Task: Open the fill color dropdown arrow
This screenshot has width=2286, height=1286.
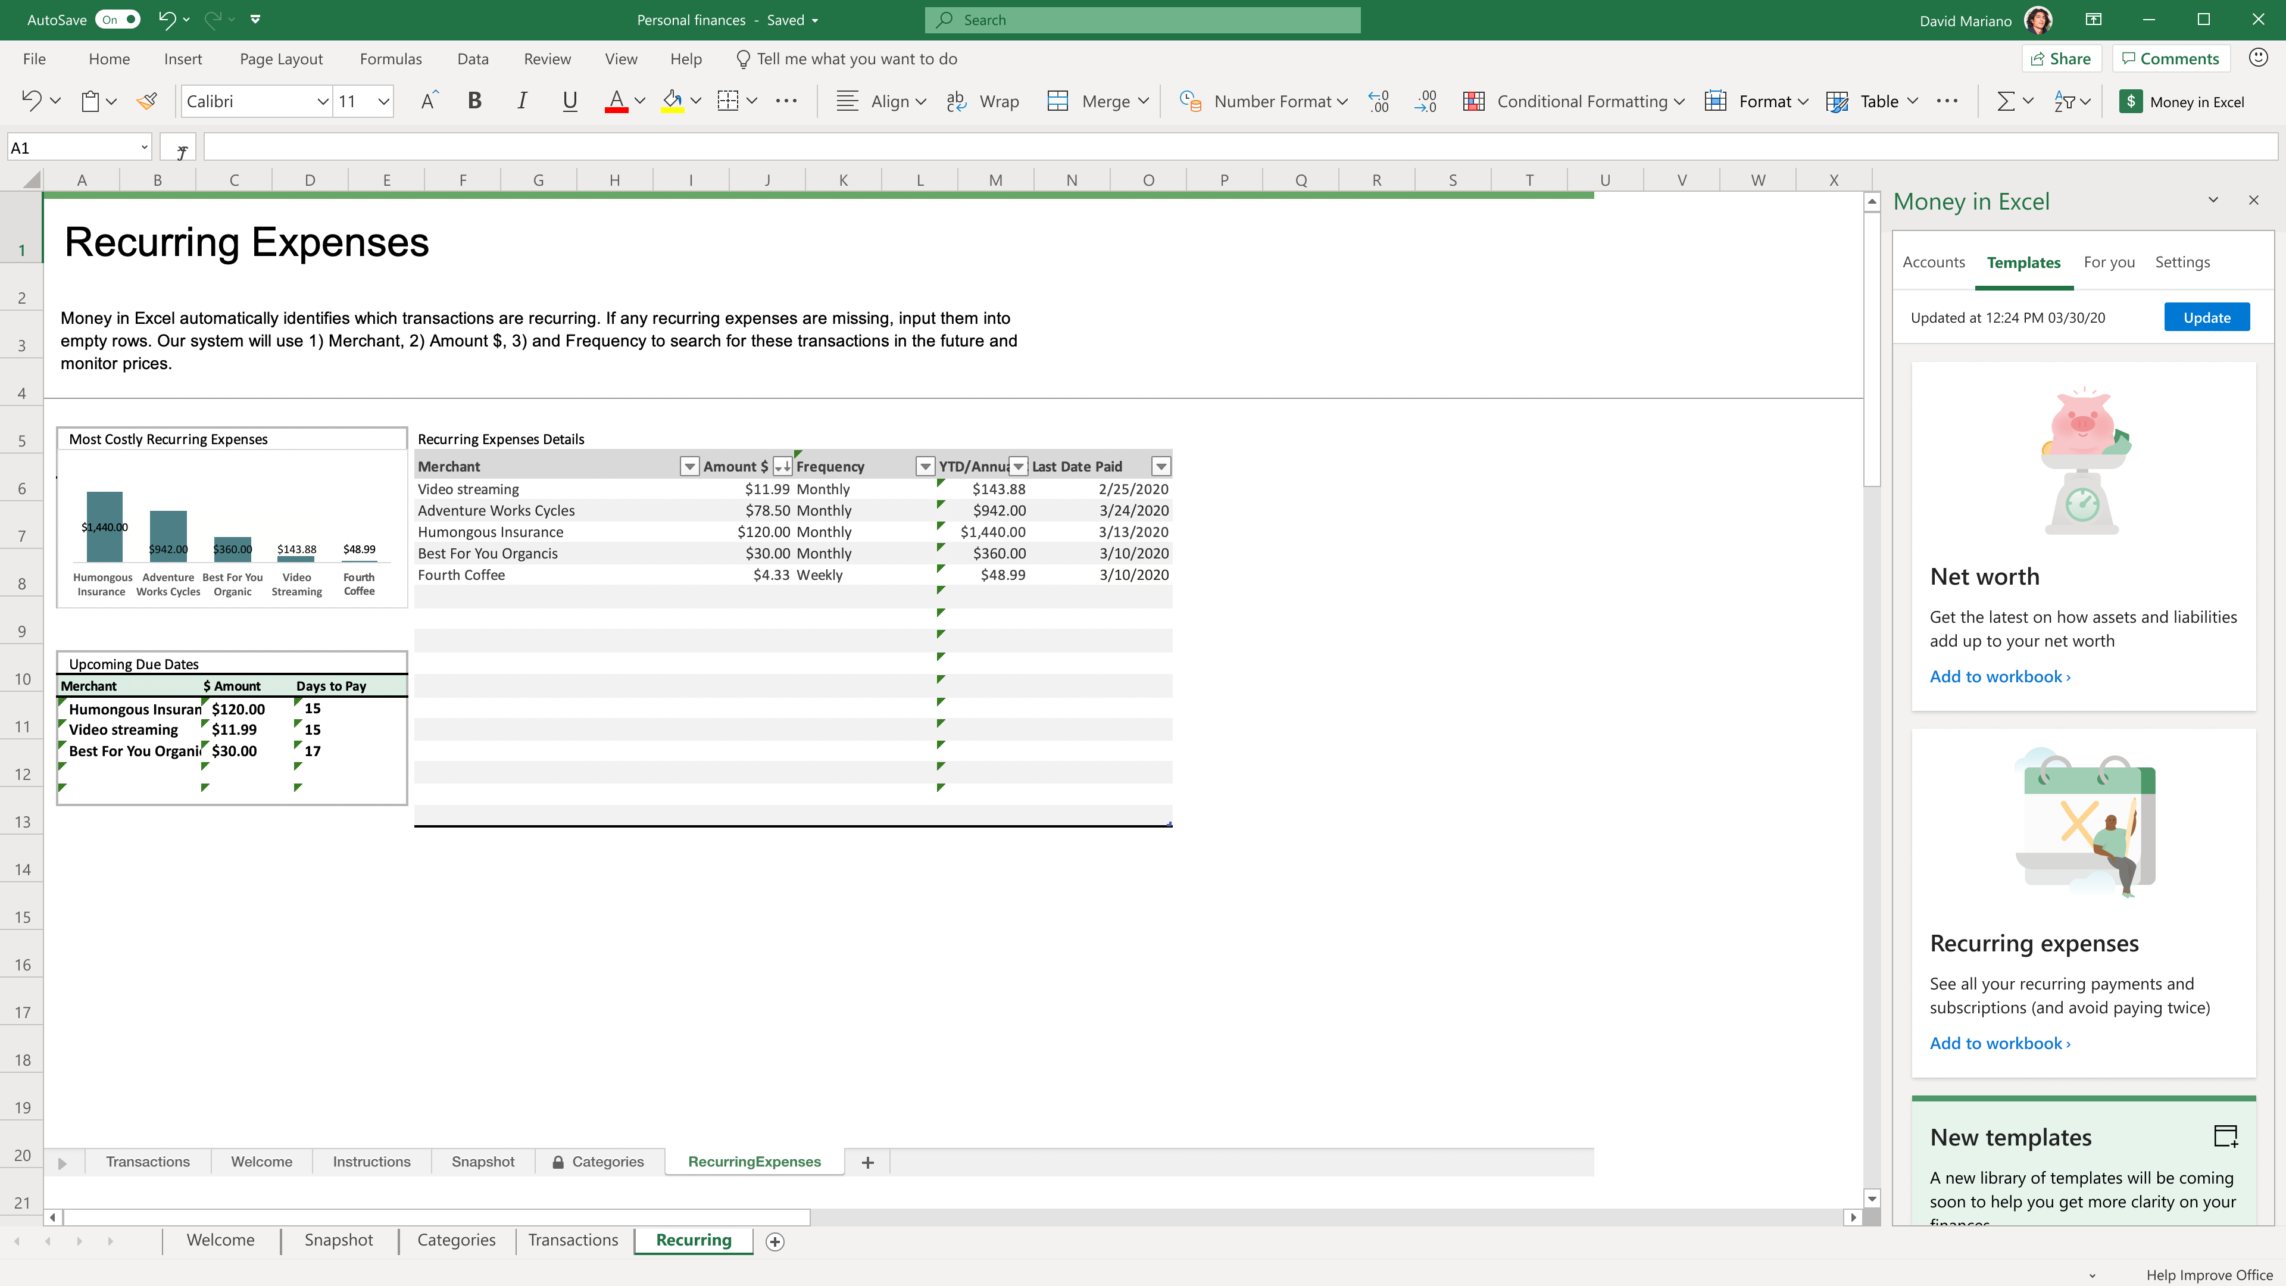Action: click(697, 101)
